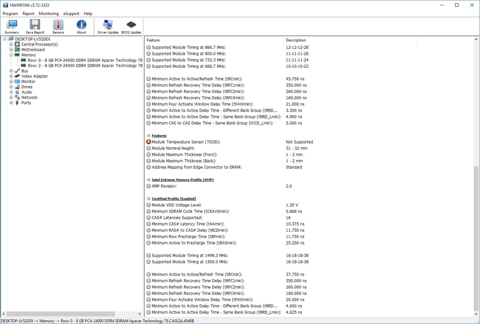Click the About info icon
This screenshot has width=480, height=324.
(x=82, y=26)
